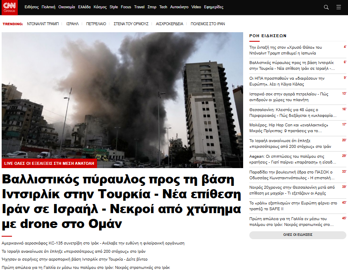Image resolution: width=348 pixels, height=273 pixels.
Task: Select trending tag ΠΕΤΡΕΛΑΙΟ
Action: click(96, 24)
